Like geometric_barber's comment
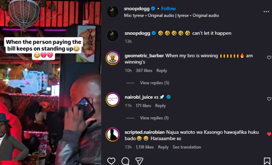 point(269,57)
